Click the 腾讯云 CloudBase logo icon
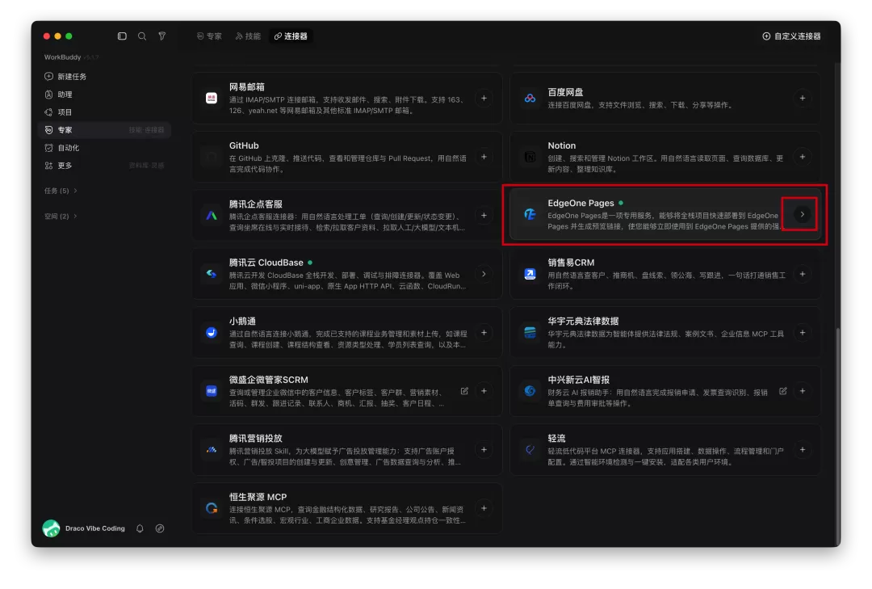 pos(212,274)
